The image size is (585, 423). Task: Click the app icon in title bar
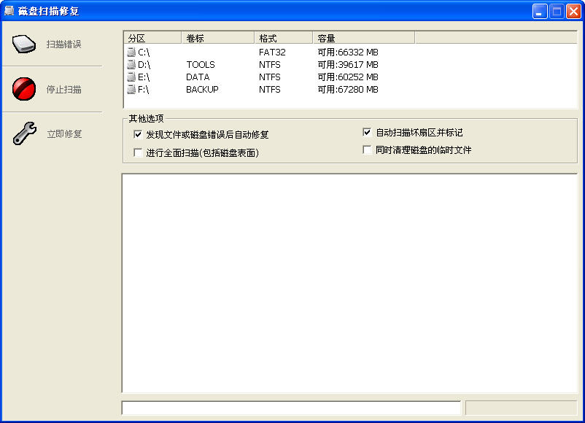point(9,11)
